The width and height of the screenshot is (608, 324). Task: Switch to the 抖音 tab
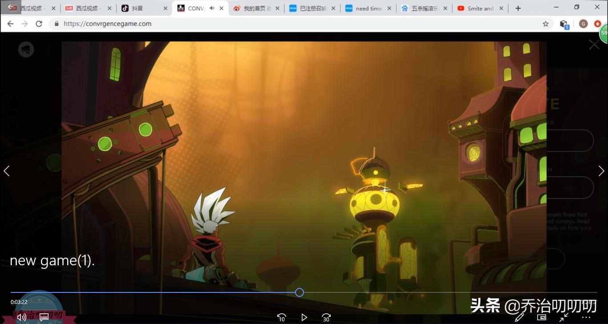[144, 8]
